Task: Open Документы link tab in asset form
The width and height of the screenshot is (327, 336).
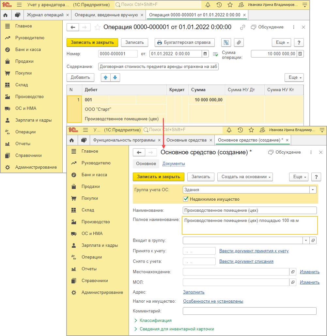Action: click(x=174, y=164)
